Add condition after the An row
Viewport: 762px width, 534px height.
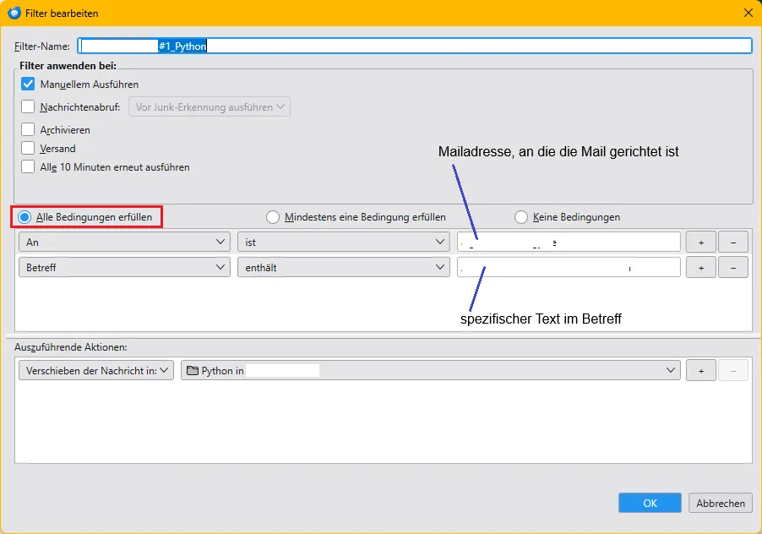(701, 242)
